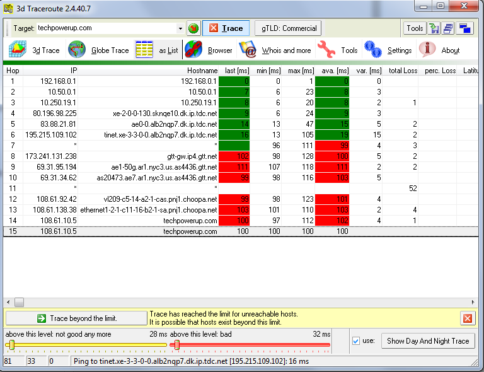Click the gTLD: Commercial button
Image resolution: width=484 pixels, height=372 pixels.
[x=288, y=28]
